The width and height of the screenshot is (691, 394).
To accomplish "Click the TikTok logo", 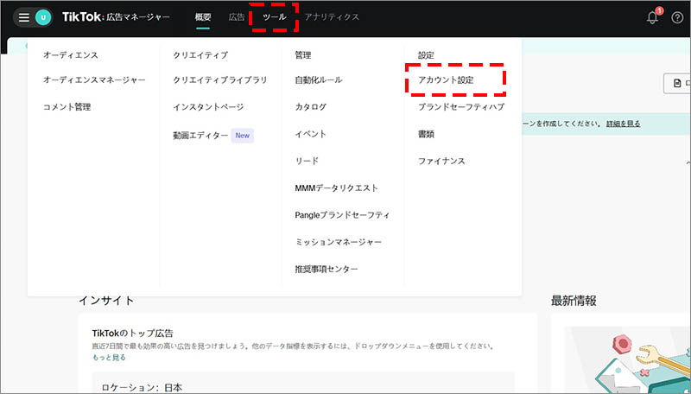I will coord(82,17).
